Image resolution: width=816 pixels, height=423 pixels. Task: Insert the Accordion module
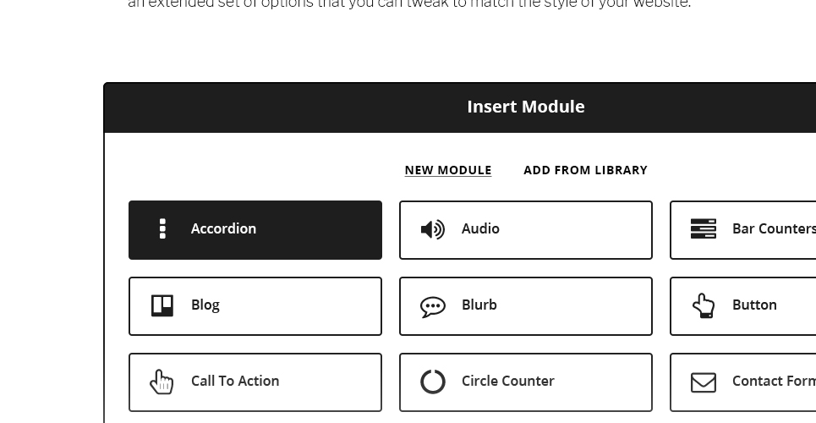pyautogui.click(x=255, y=230)
